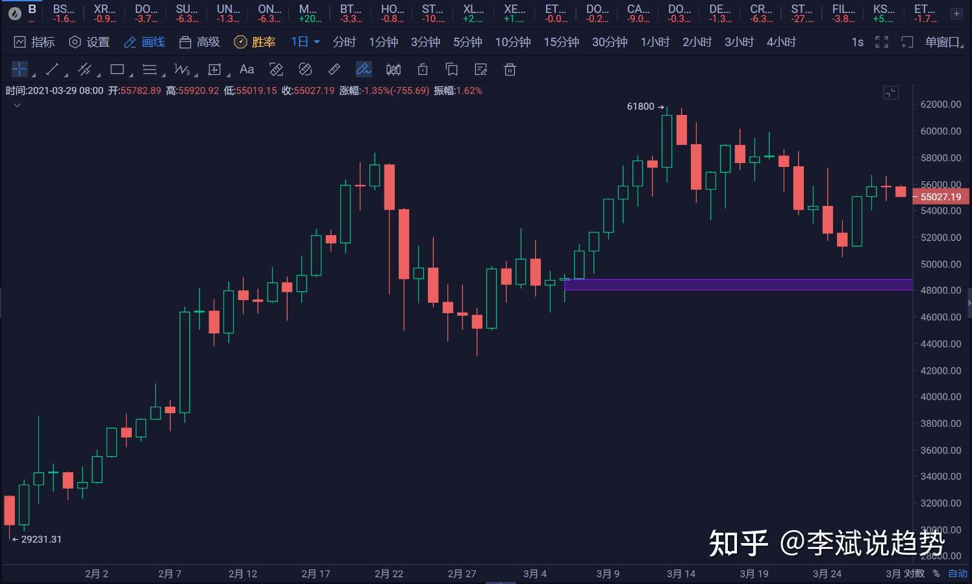
Task: Select the purple support zone rectangle
Action: point(738,285)
